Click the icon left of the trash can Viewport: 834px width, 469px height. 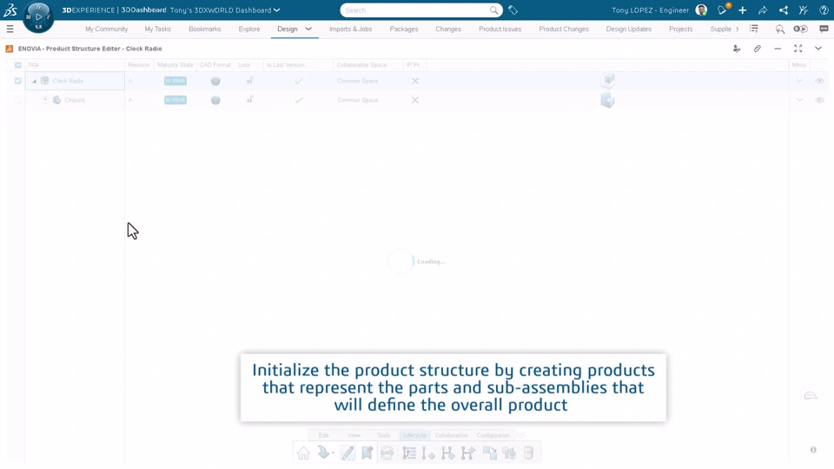coord(509,453)
